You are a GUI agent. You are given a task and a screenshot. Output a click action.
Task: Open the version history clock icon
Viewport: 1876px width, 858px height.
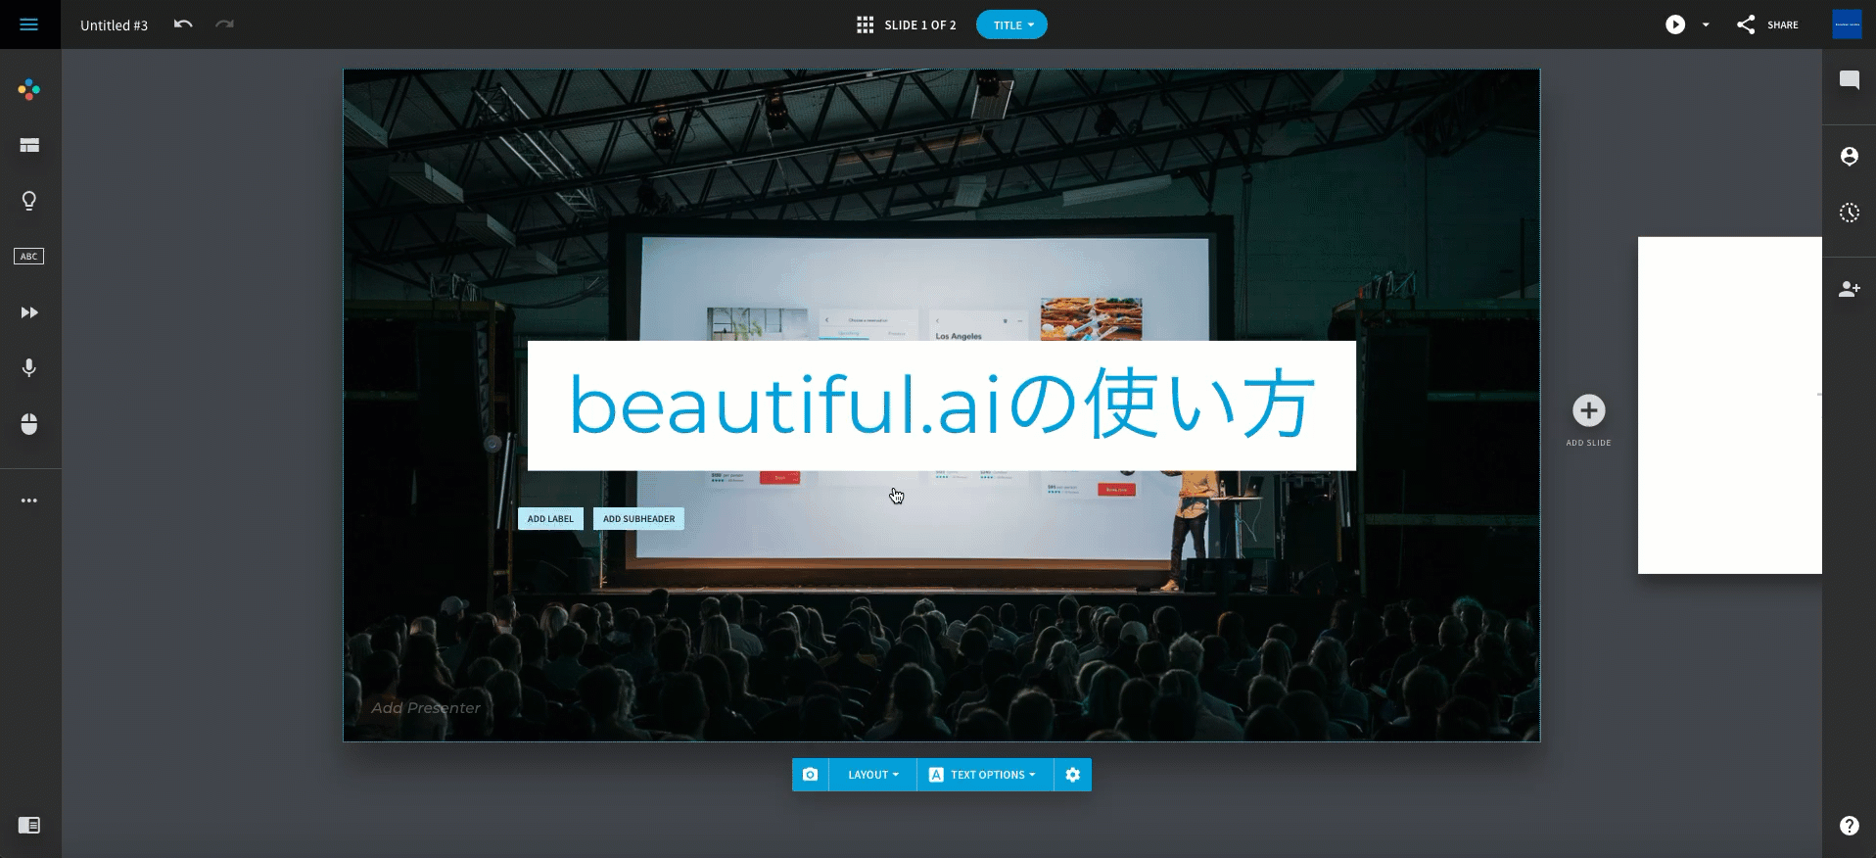tap(1850, 213)
